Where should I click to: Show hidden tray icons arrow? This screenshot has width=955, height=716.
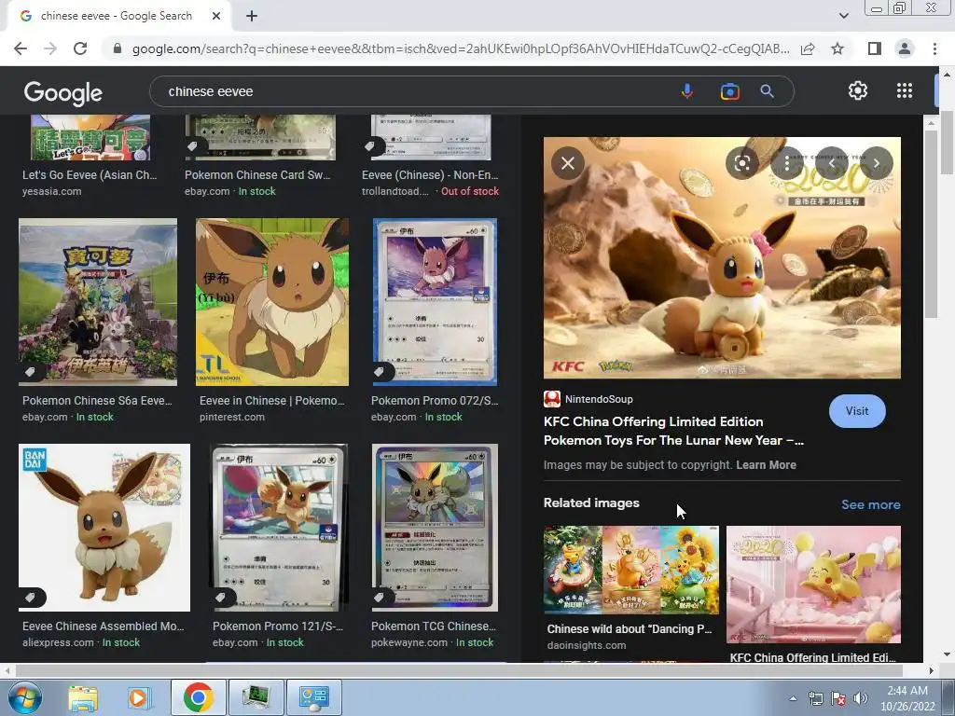pos(793,698)
